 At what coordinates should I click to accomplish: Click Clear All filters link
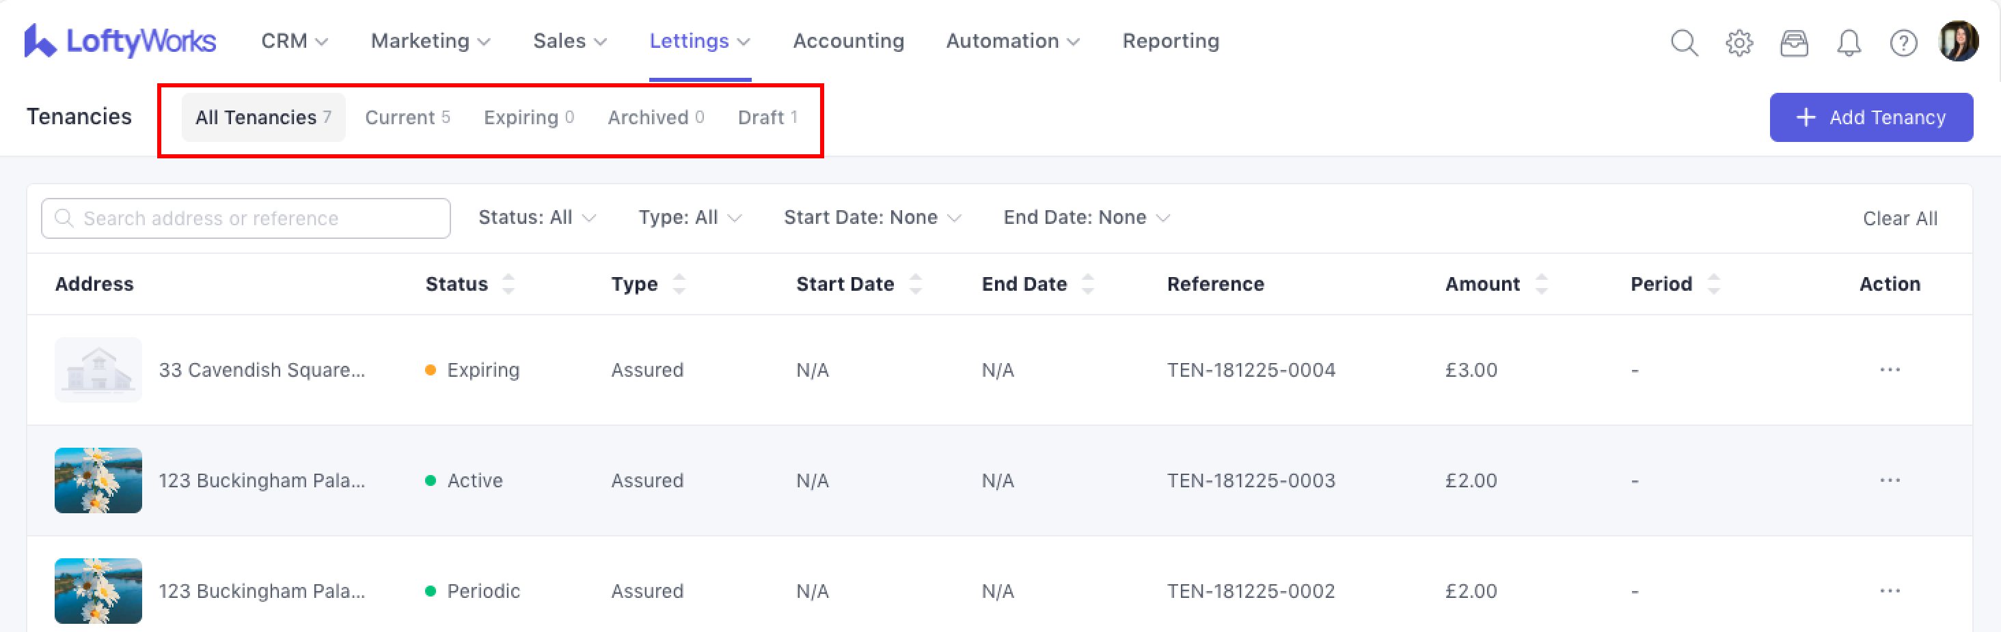pos(1899,218)
